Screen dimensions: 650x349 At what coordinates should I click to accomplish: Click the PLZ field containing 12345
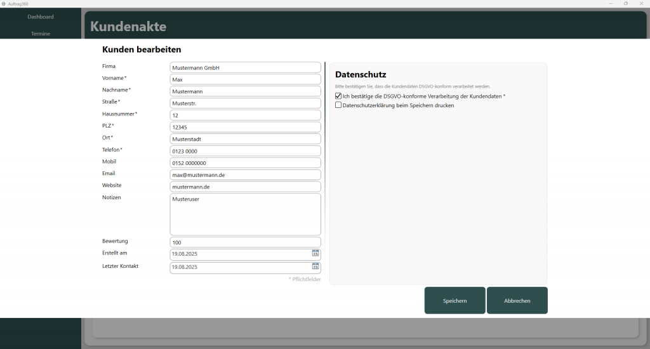[245, 127]
